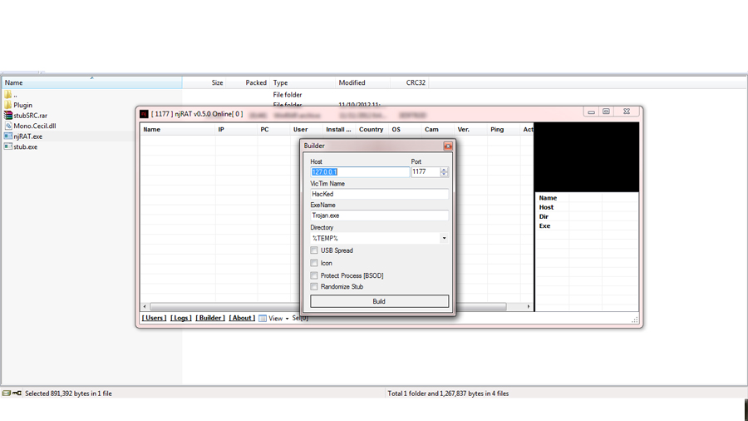748x421 pixels.
Task: Click the Ping column header
Action: click(504, 129)
